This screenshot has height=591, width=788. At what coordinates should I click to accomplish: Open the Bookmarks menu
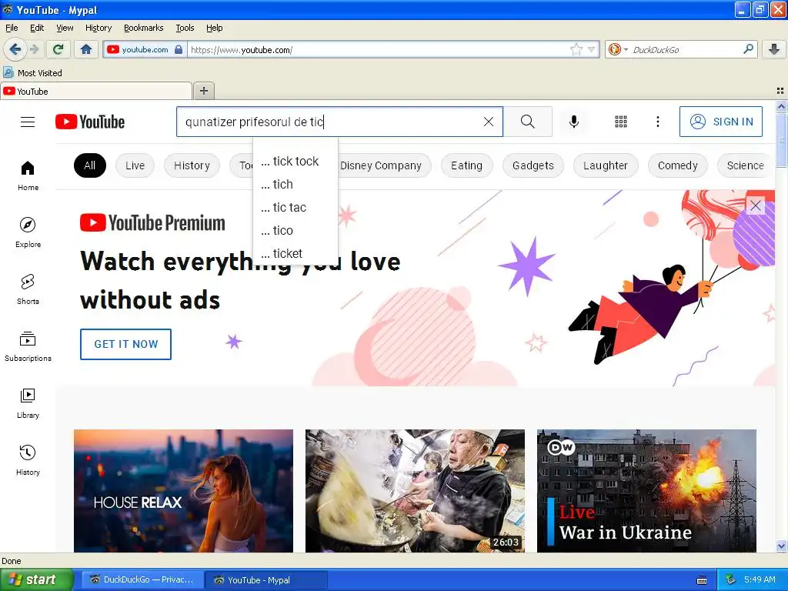coord(143,28)
